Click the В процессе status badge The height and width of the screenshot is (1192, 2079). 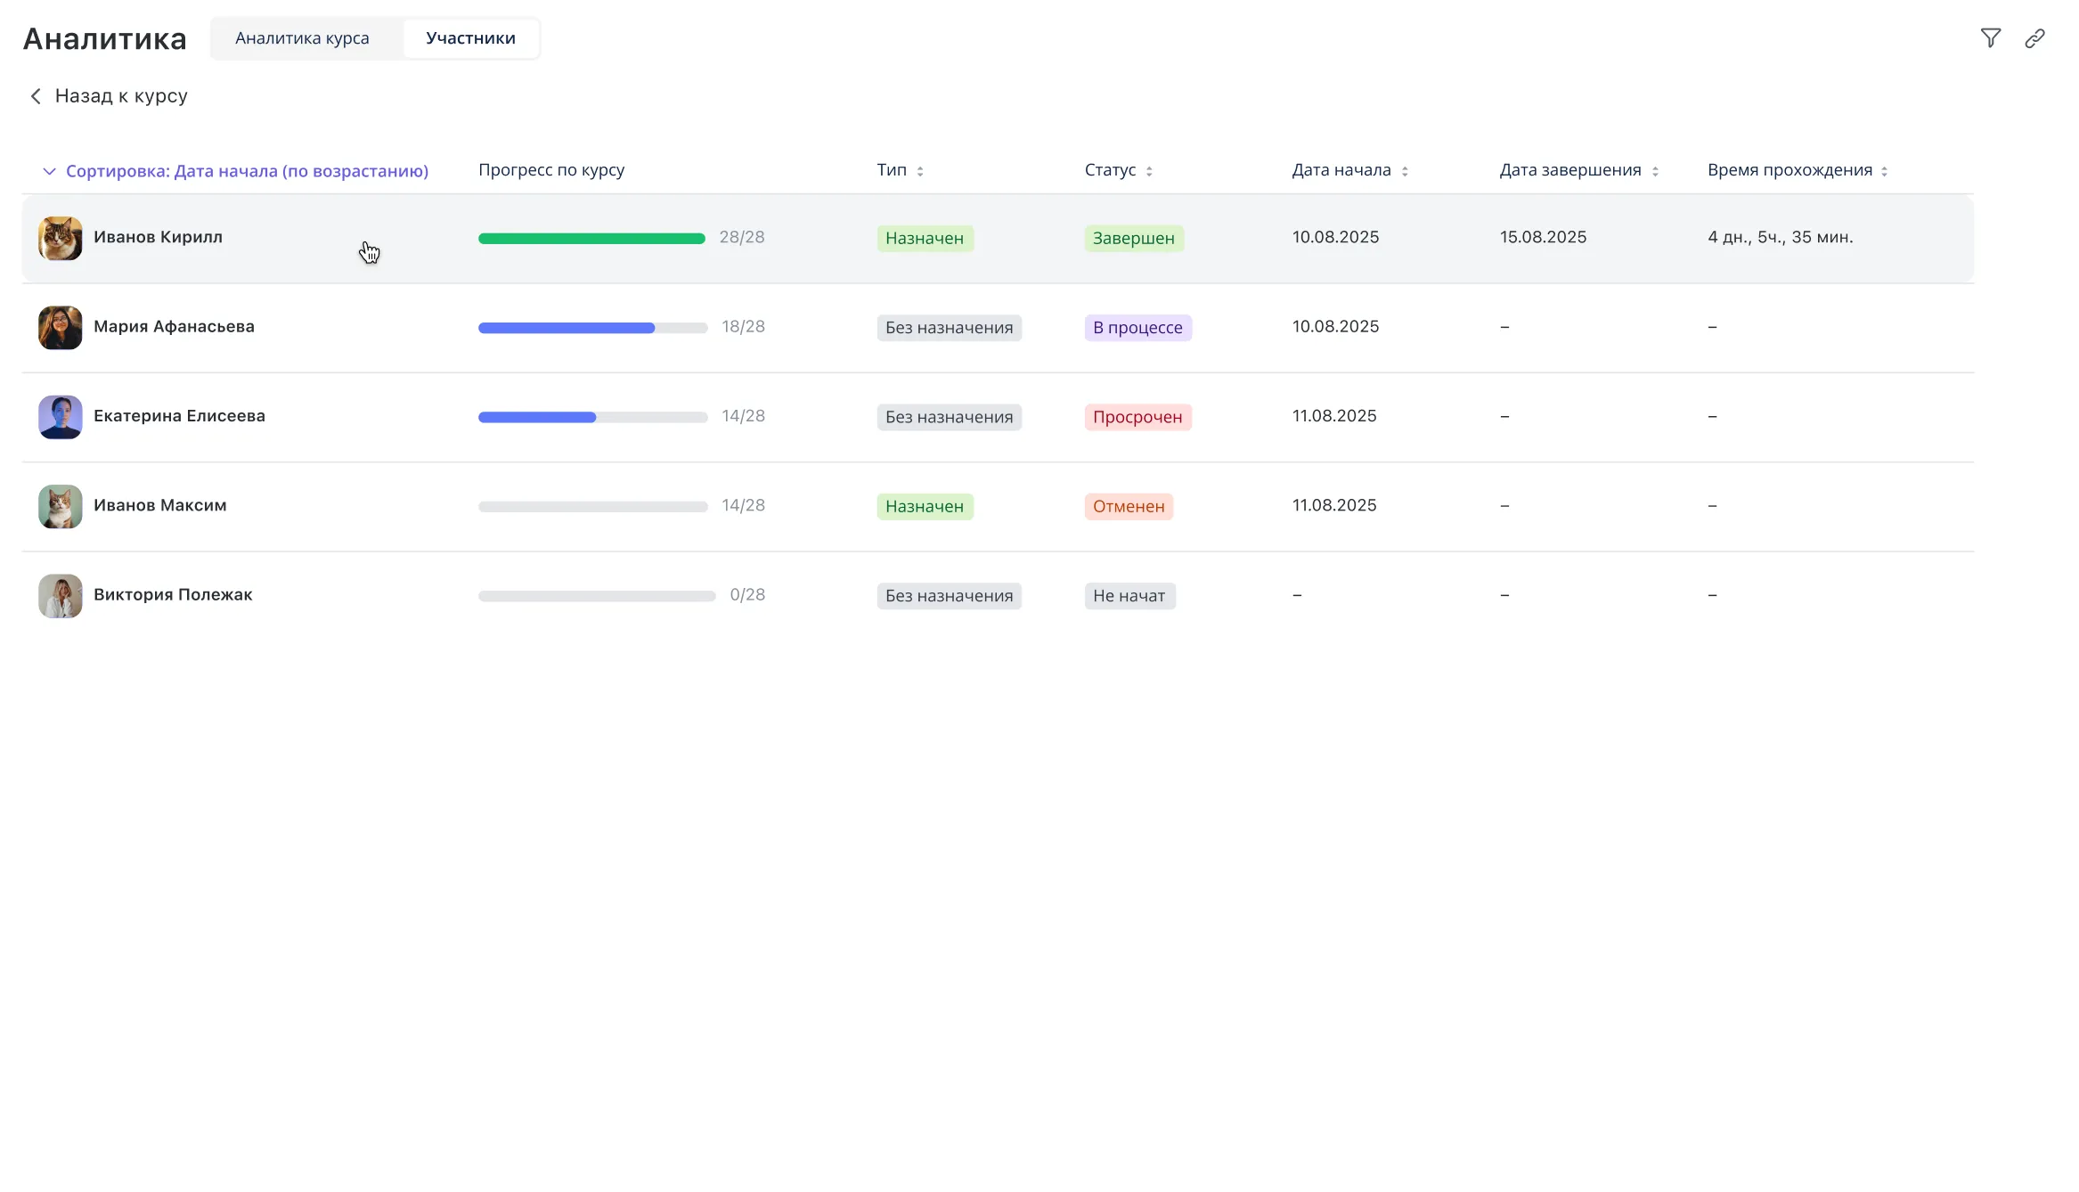1137,328
